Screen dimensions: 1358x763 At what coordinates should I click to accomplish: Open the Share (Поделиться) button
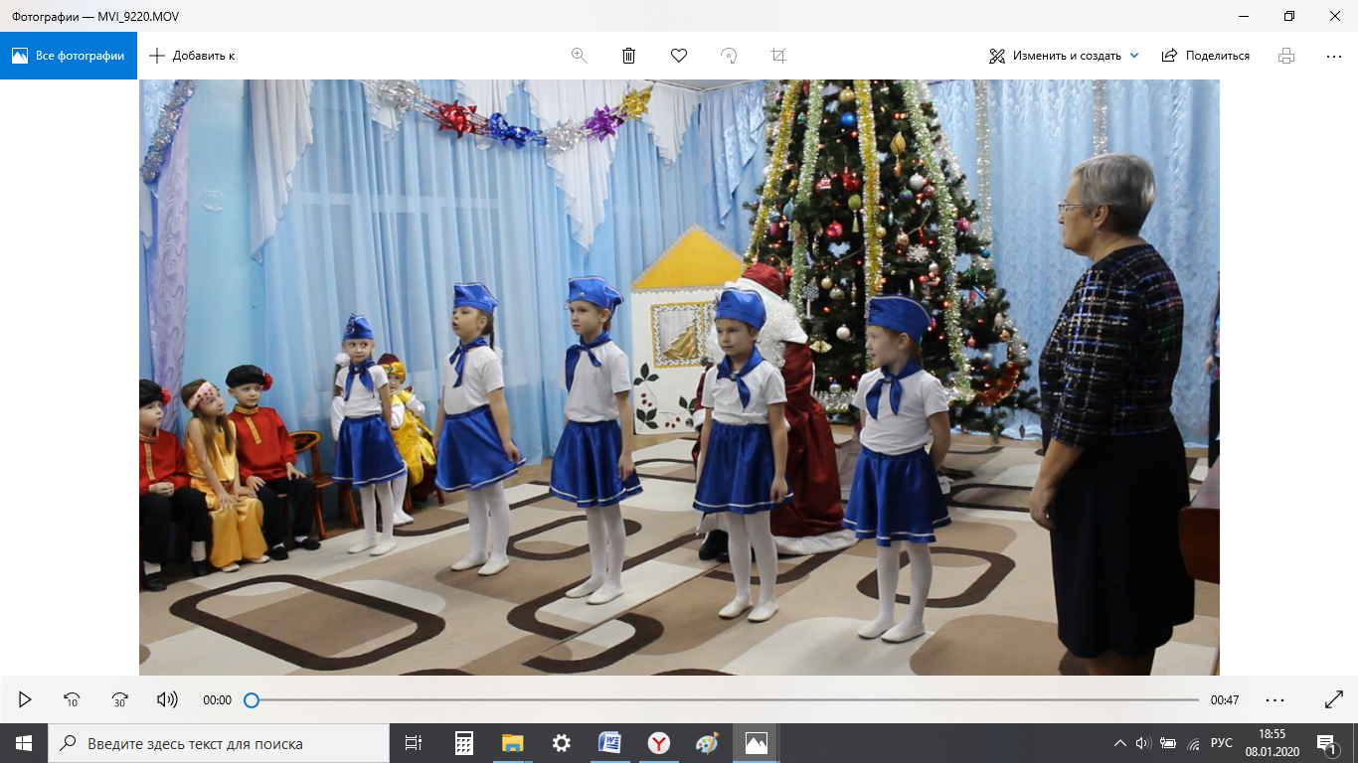[1206, 56]
